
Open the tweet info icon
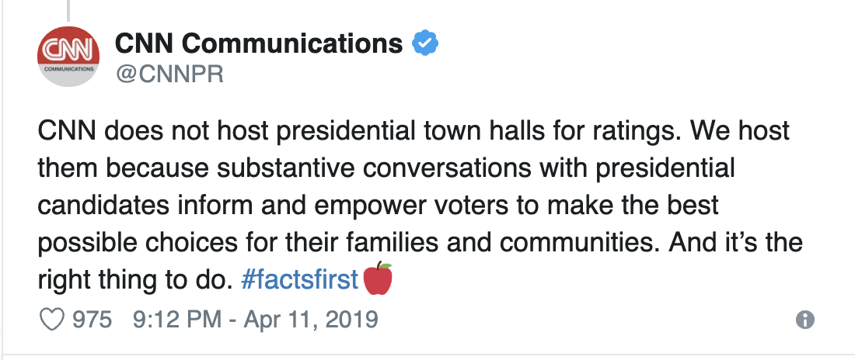[x=806, y=320]
